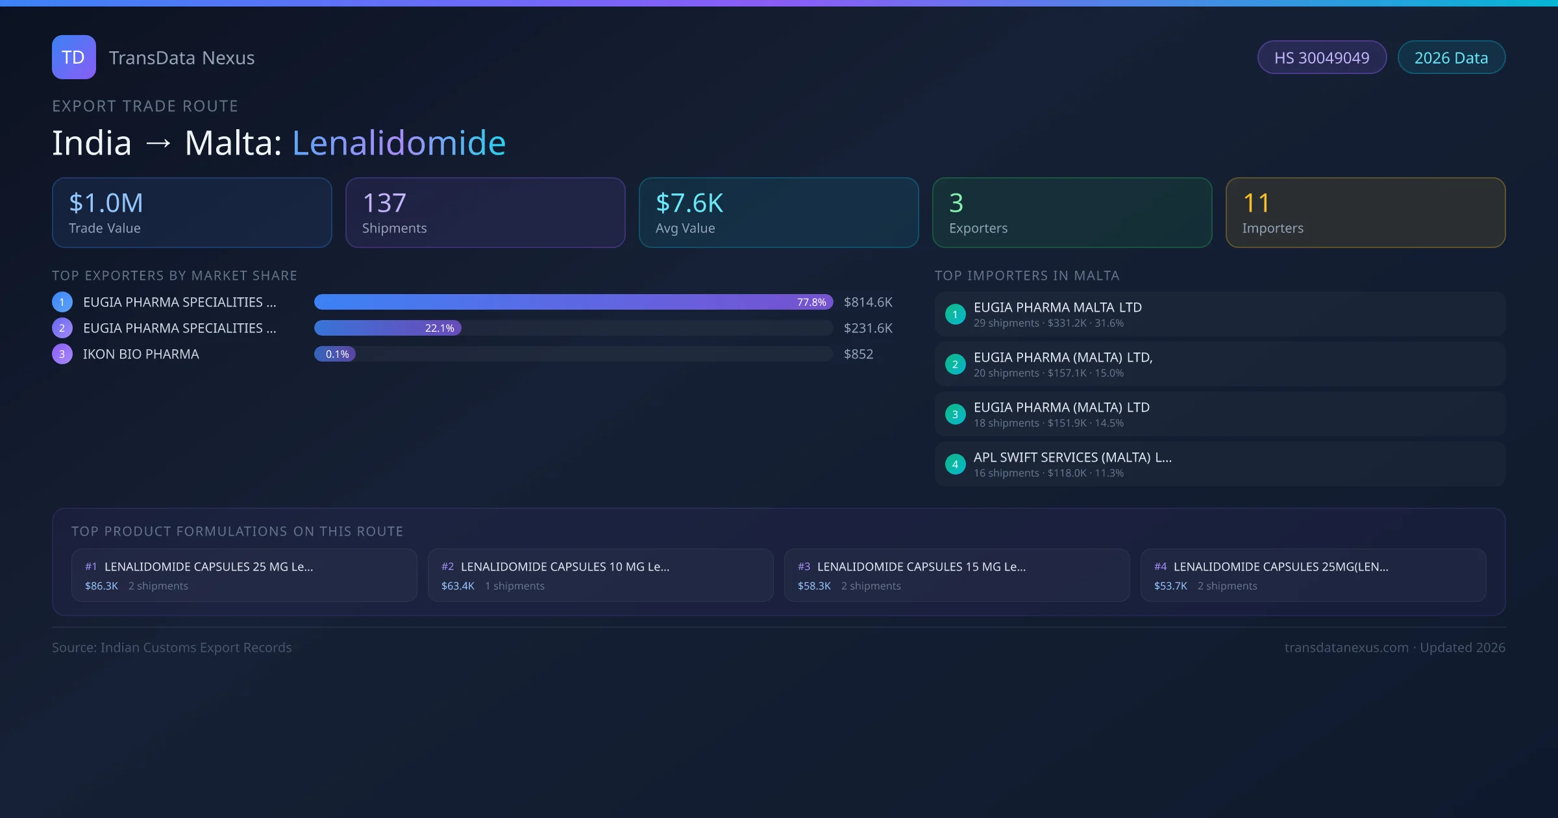Select the #3 LENALIDOMIDE CAPSULES 15 MG card
The width and height of the screenshot is (1558, 818).
pyautogui.click(x=957, y=575)
